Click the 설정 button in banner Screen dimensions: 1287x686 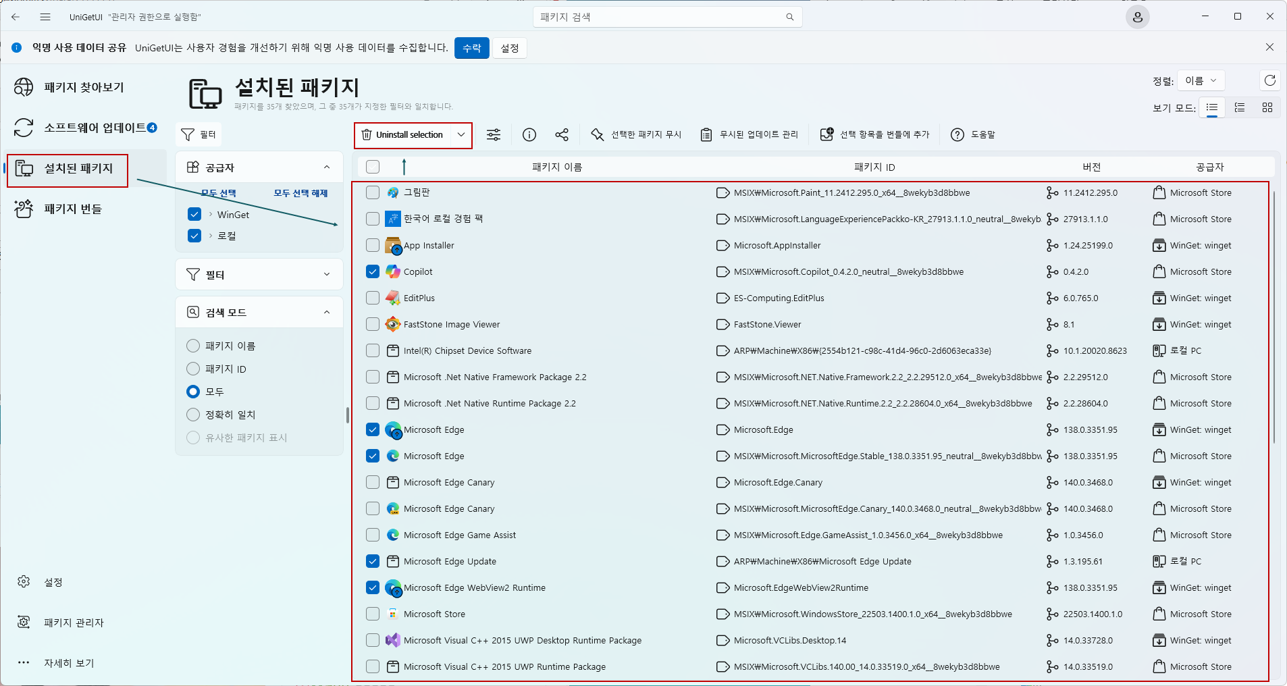click(x=510, y=48)
